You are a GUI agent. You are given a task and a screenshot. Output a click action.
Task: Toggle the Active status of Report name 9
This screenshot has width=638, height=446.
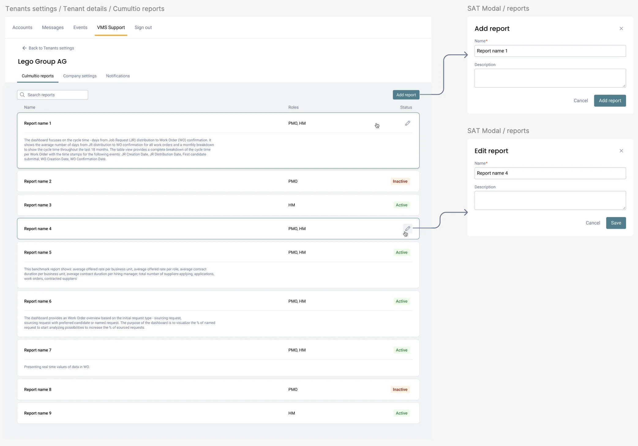pos(401,413)
